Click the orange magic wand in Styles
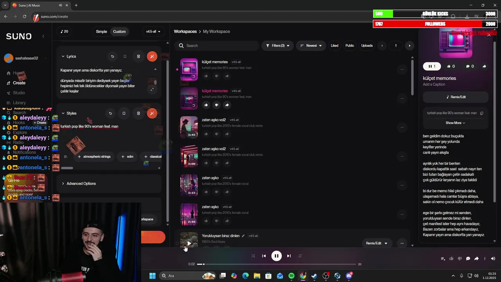The height and width of the screenshot is (282, 501). (152, 114)
